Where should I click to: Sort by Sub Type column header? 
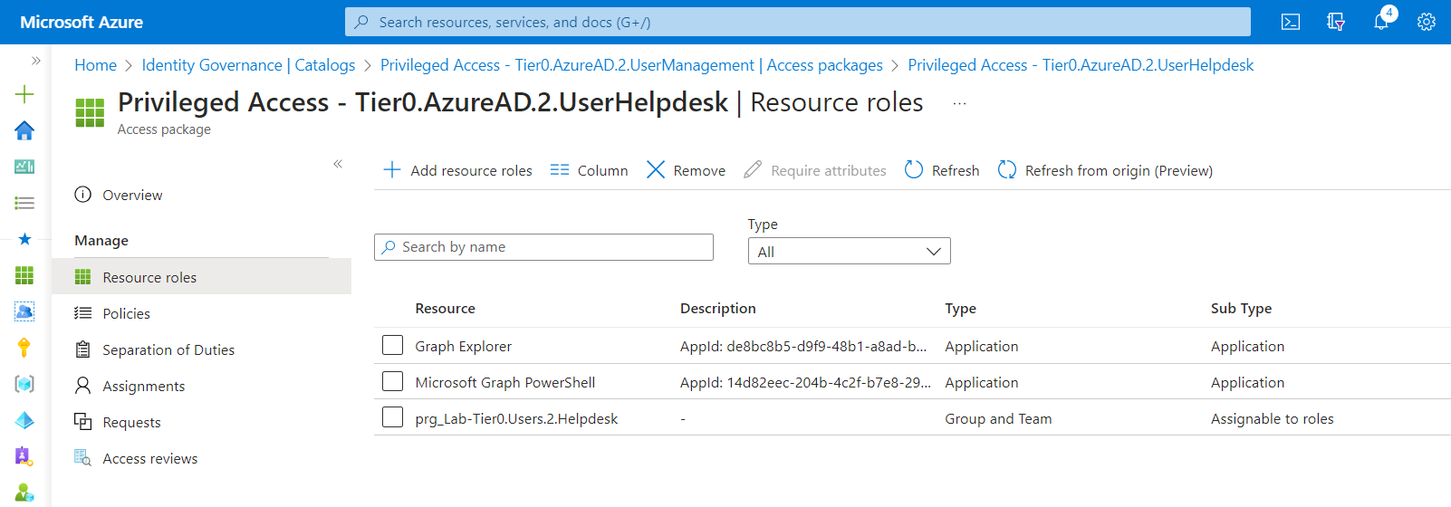(1241, 309)
